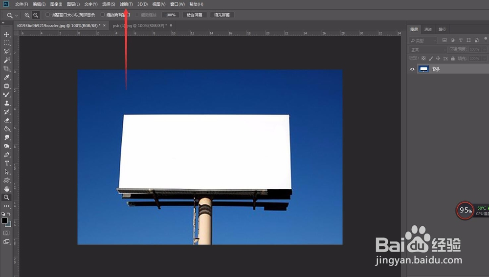The image size is (489, 277).
Task: Open the layer filter 类型 dropdown
Action: (423, 40)
